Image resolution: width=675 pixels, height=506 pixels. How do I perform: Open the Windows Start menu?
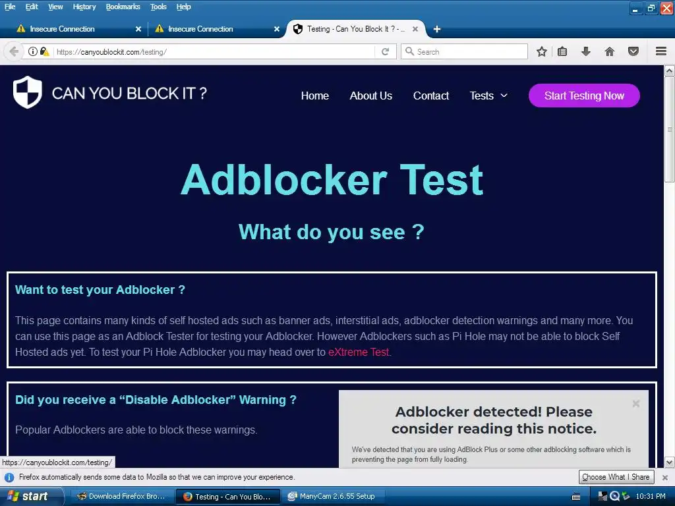(31, 496)
